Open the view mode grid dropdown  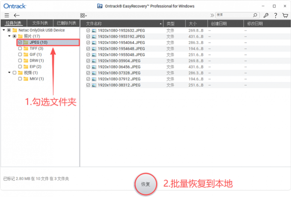click(x=83, y=15)
